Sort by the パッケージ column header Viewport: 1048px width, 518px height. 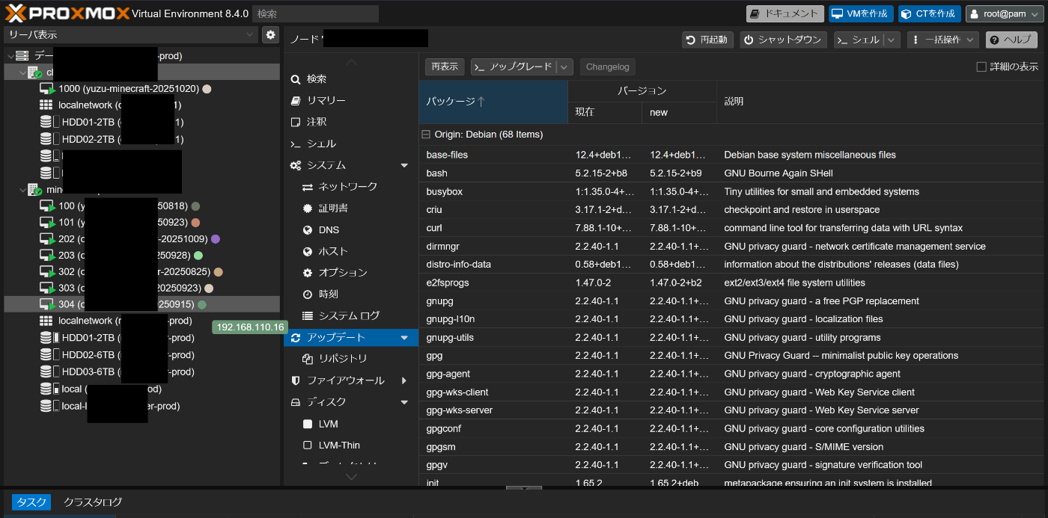click(493, 102)
